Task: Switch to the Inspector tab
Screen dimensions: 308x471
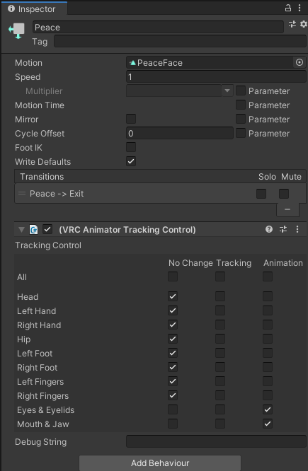Action: pos(34,8)
